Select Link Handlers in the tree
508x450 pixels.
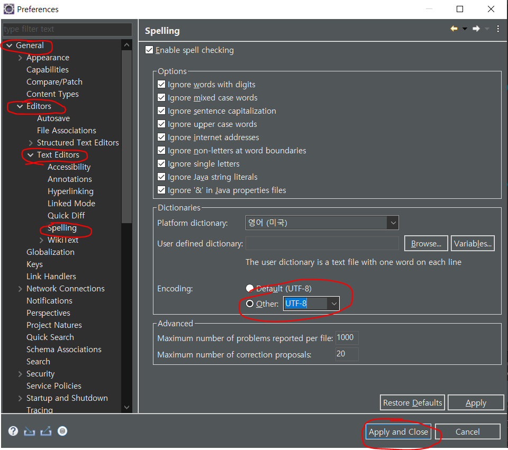click(51, 277)
